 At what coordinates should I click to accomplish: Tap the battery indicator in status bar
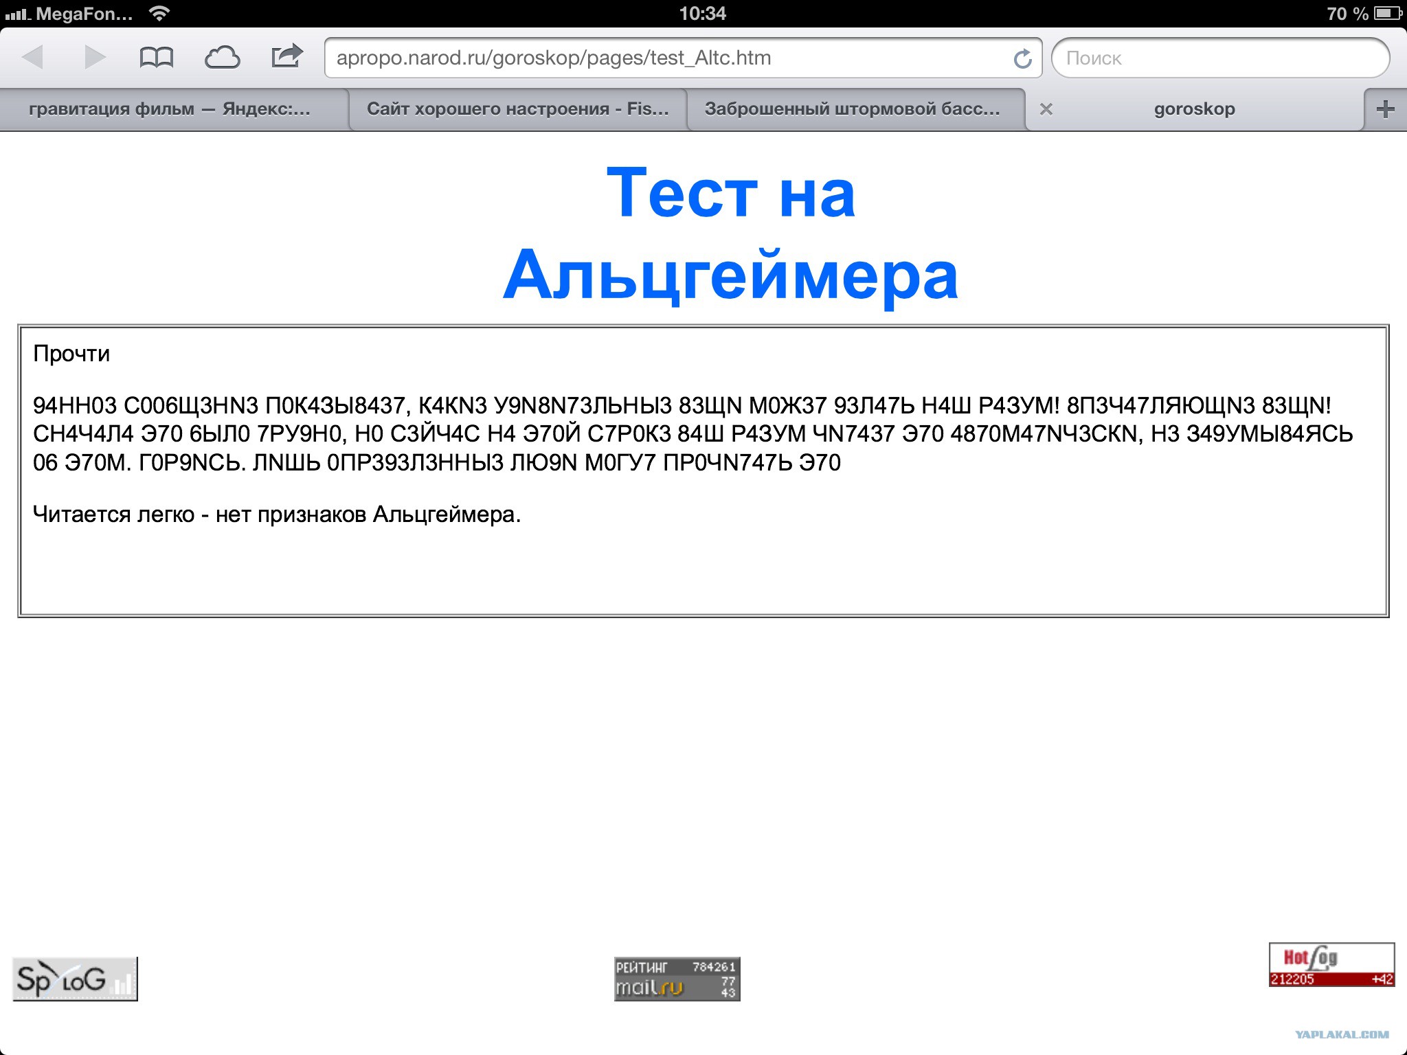(1388, 13)
